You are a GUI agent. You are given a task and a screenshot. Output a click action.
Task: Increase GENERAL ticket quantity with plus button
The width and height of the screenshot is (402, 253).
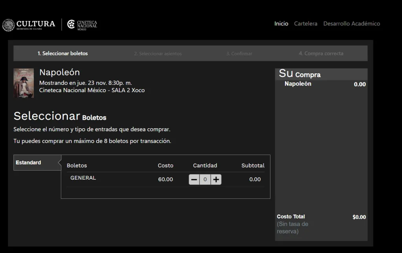[x=216, y=179]
